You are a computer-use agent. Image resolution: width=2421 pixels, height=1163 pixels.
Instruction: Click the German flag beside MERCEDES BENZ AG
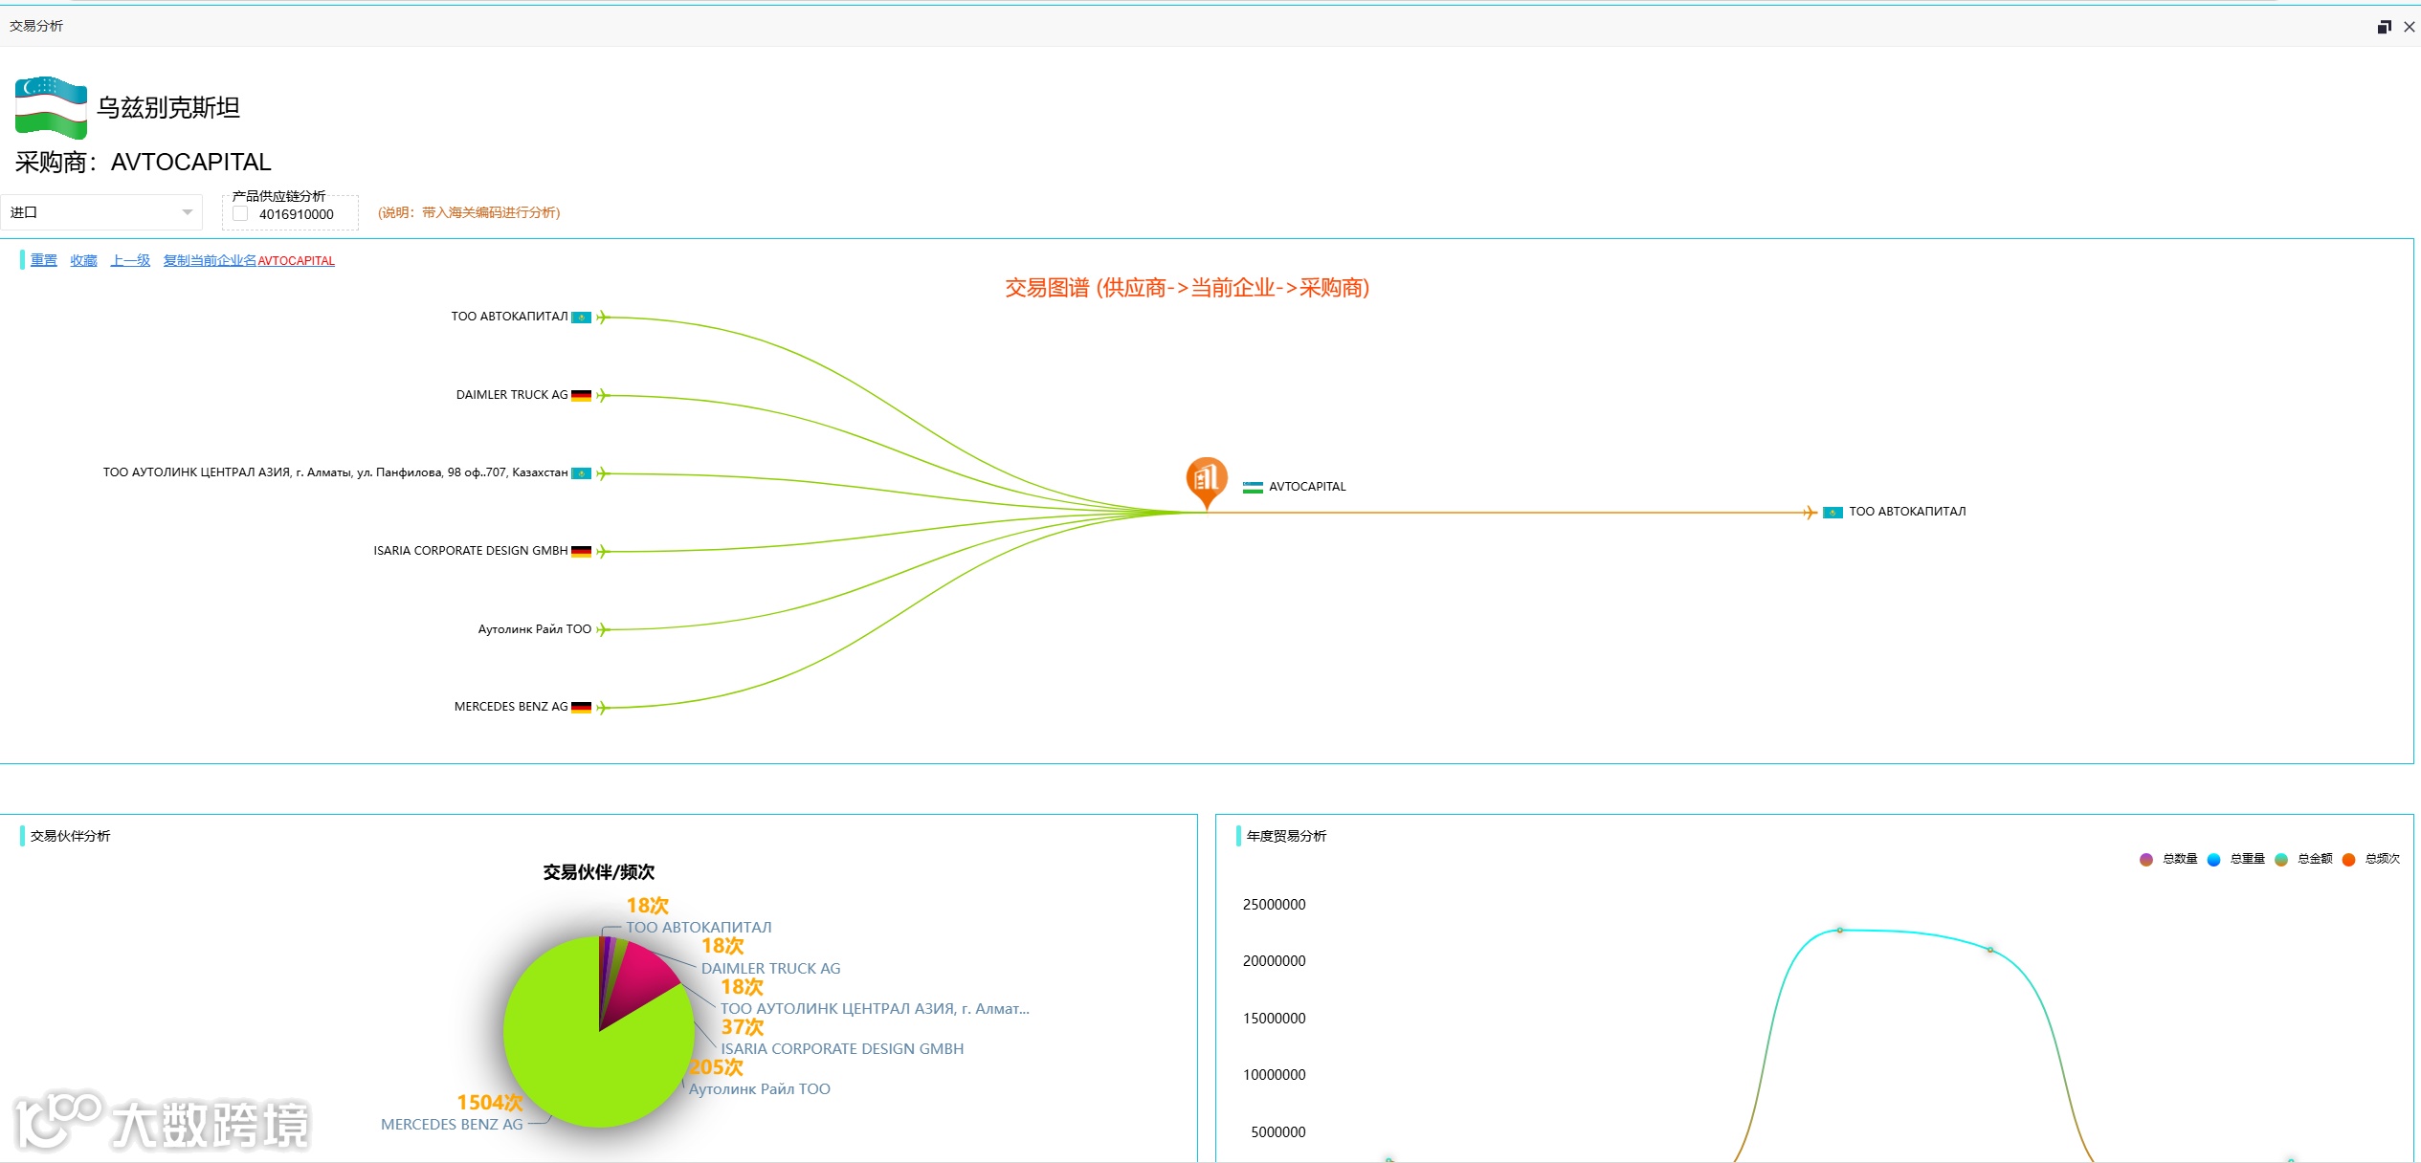coord(581,708)
